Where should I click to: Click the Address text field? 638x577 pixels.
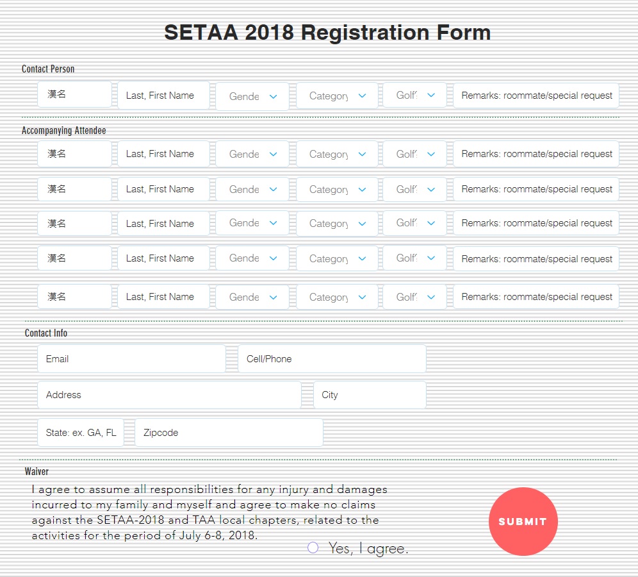tap(169, 395)
